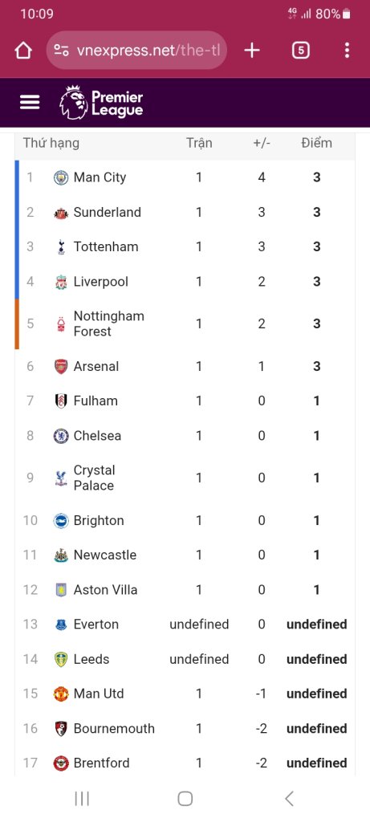
Task: Select the Liverpool club crest
Action: pyautogui.click(x=61, y=282)
